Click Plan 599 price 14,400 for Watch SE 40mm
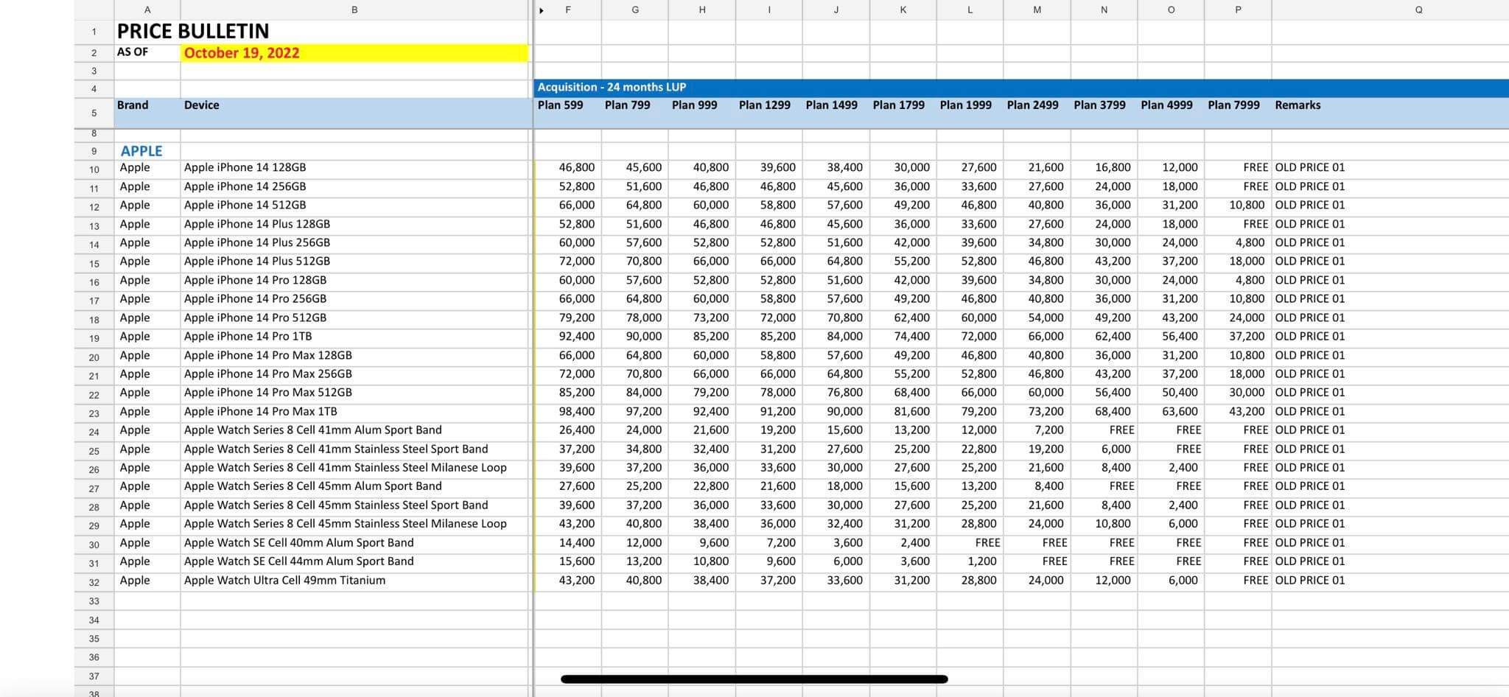 (577, 543)
